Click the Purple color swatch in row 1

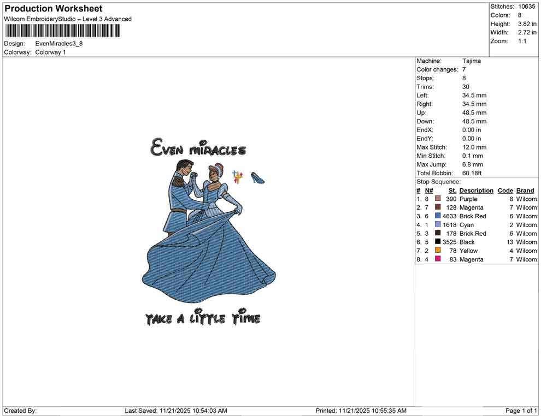(x=438, y=199)
